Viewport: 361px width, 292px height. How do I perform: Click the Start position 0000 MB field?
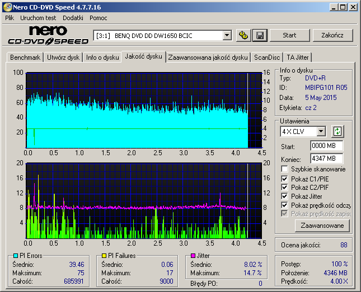(x=326, y=146)
